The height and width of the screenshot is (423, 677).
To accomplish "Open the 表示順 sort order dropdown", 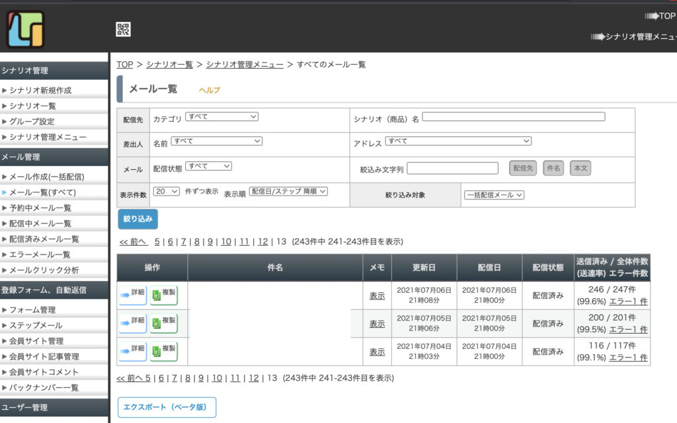I will pos(288,191).
